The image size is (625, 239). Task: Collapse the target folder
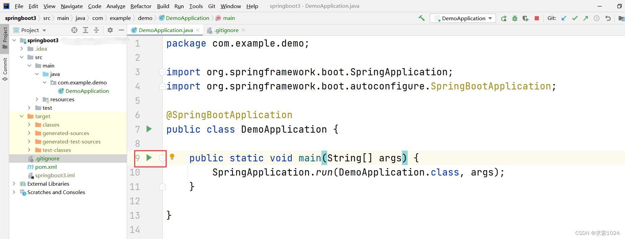coord(22,116)
